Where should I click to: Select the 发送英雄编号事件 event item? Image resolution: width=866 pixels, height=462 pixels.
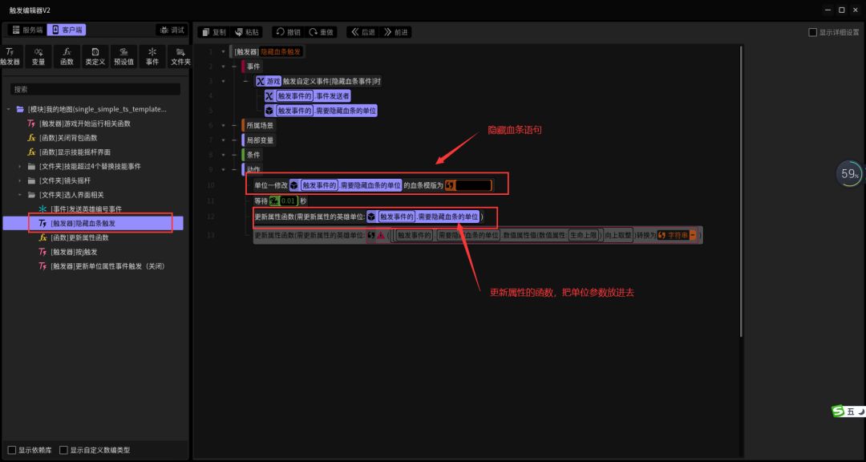tap(86, 209)
